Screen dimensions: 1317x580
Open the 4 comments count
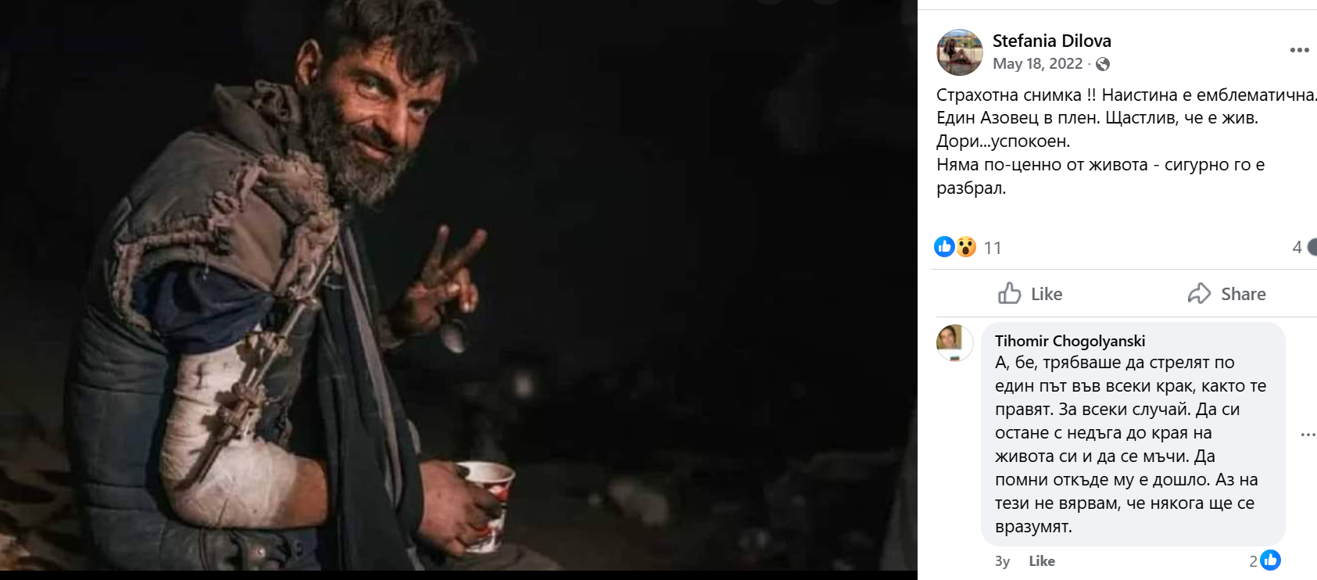(x=1297, y=248)
